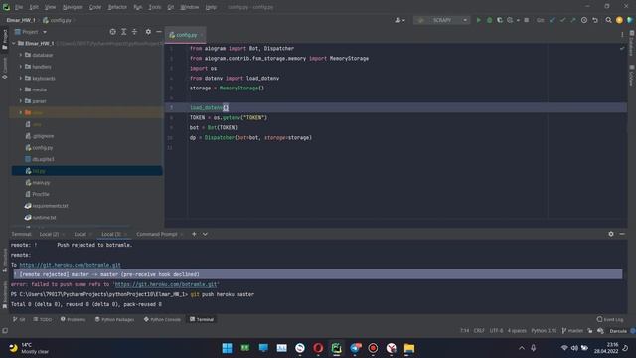Toggle the Structure tool window side tab
636x358 pixels.
(x=5, y=261)
